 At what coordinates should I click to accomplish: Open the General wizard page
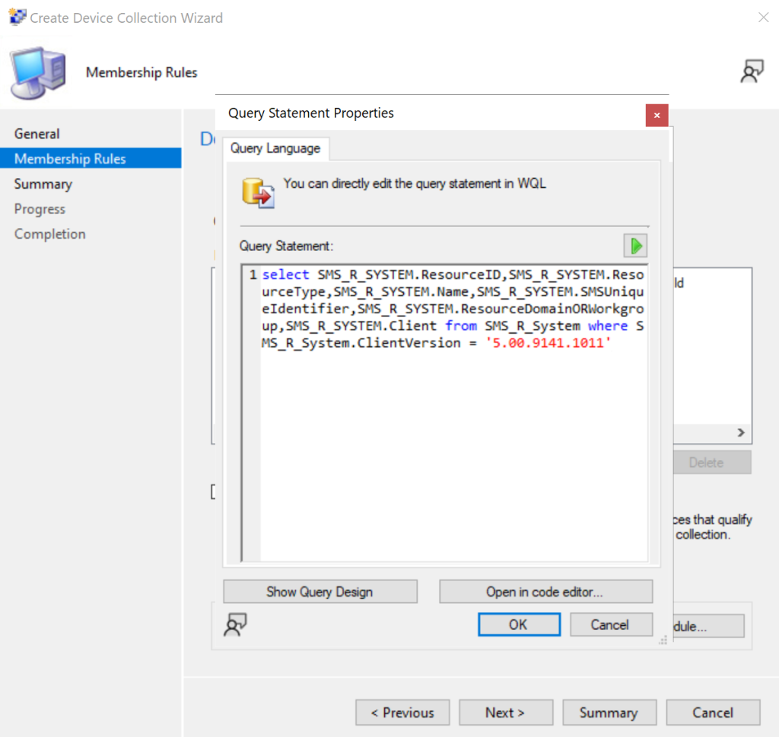(x=37, y=134)
